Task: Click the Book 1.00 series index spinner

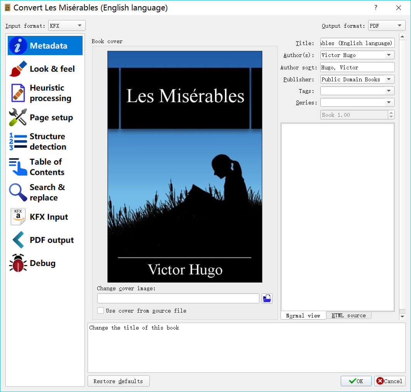Action: click(x=357, y=115)
